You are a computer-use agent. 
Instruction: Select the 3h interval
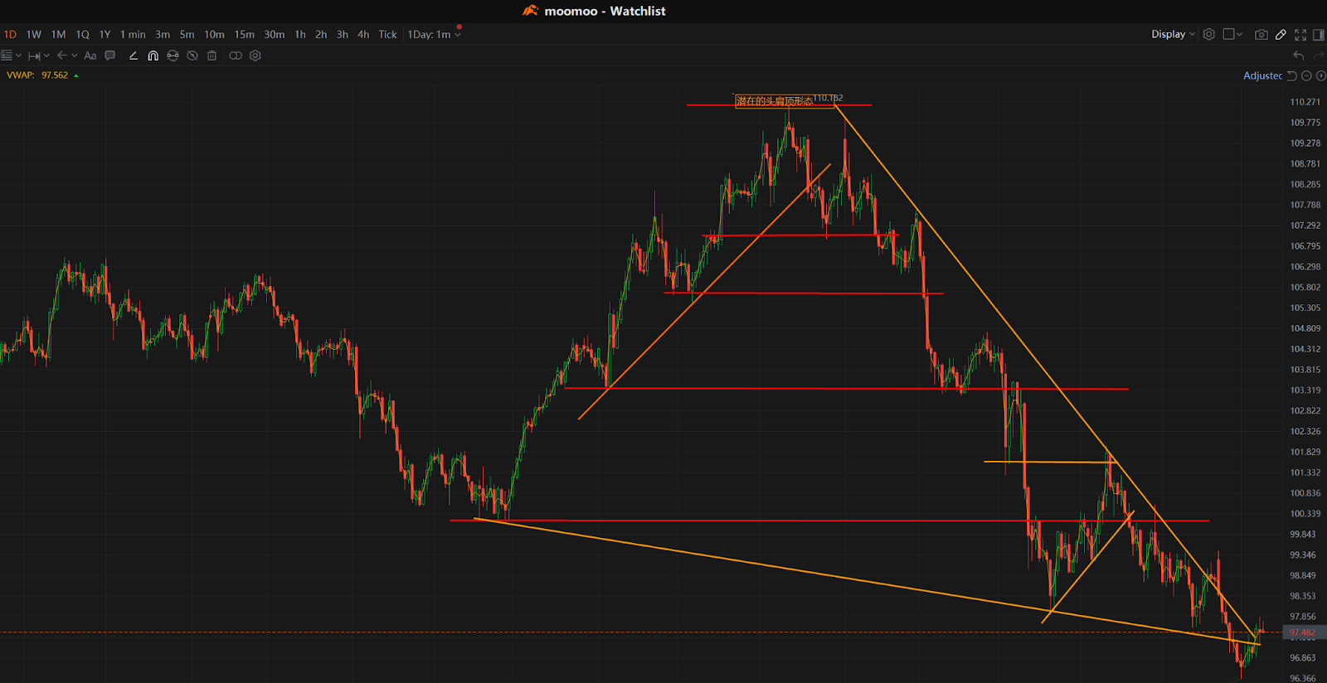pos(342,35)
